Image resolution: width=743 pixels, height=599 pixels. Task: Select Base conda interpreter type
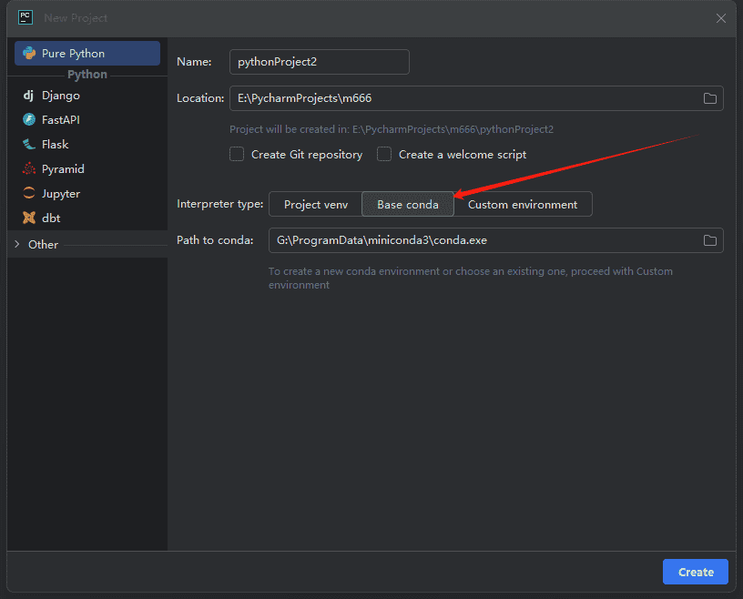[x=408, y=205]
